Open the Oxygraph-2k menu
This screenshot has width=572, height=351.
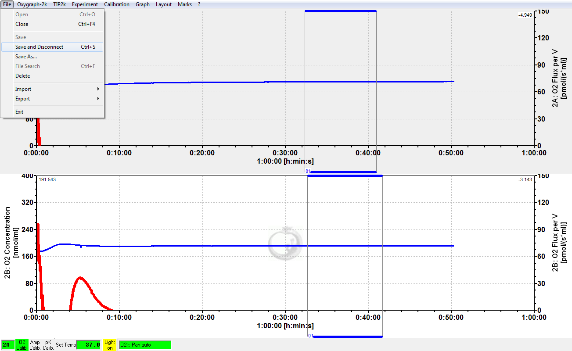(32, 4)
